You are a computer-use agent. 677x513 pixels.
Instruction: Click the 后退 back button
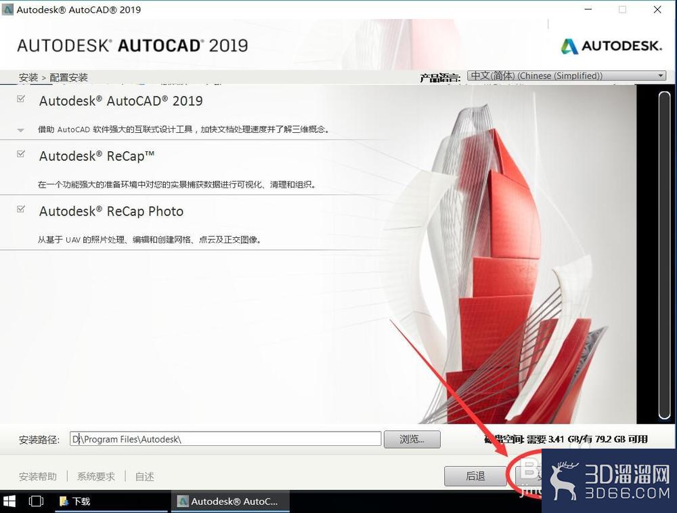[x=475, y=476]
